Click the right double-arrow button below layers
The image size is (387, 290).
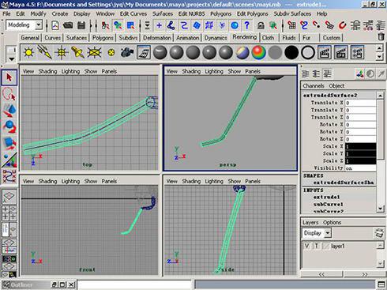point(364,274)
